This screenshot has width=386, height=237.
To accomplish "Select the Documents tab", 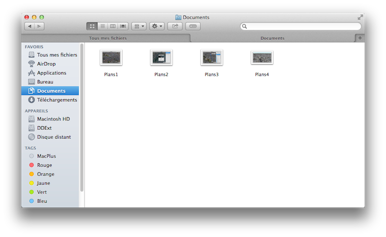I will 272,38.
